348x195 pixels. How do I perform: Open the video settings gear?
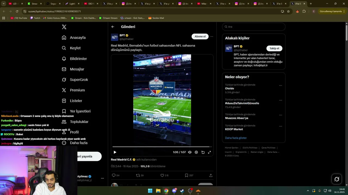[196, 152]
